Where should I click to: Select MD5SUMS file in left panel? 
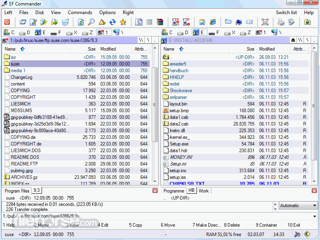(77, 111)
